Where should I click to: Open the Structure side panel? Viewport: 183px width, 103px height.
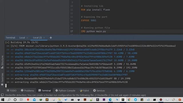point(2,62)
